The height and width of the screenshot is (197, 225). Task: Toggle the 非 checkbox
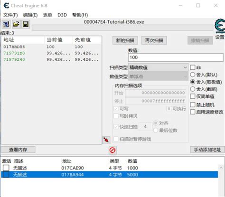193,67
